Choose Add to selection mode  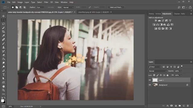[17, 7]
